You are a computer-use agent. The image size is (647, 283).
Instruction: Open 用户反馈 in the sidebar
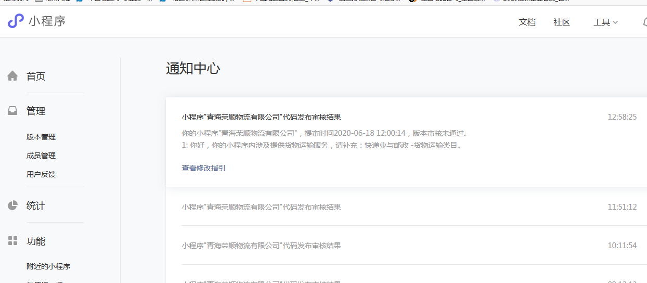tap(41, 174)
